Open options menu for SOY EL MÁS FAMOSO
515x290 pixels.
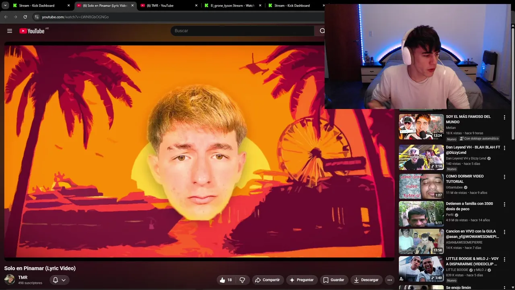click(x=504, y=118)
